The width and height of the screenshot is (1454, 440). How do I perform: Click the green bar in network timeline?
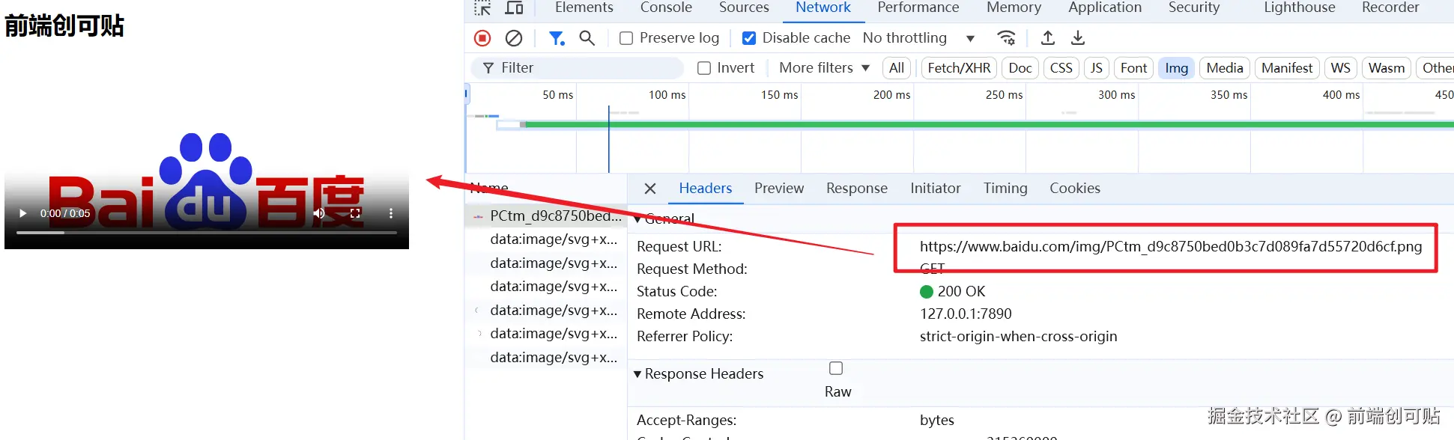point(989,124)
